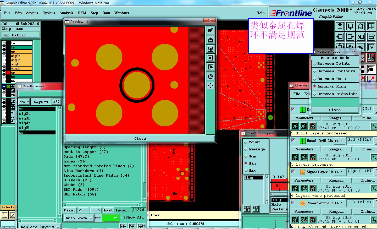The height and width of the screenshot is (229, 377).
Task: Click the pan right icon in main toolbar
Action: coord(350,37)
